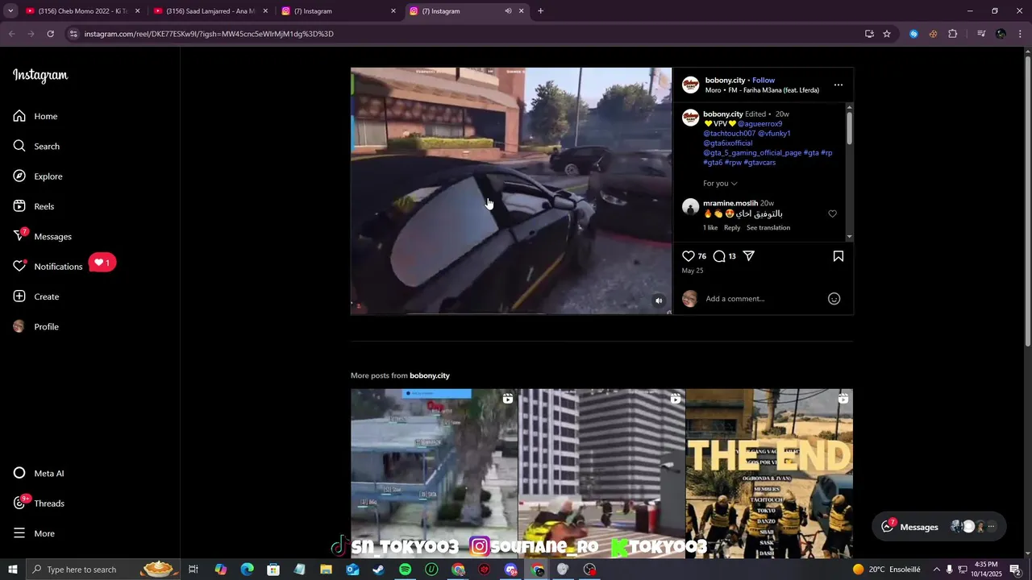Viewport: 1032px width, 580px height.
Task: Mute the active Instagram tab audio icon
Action: point(508,11)
